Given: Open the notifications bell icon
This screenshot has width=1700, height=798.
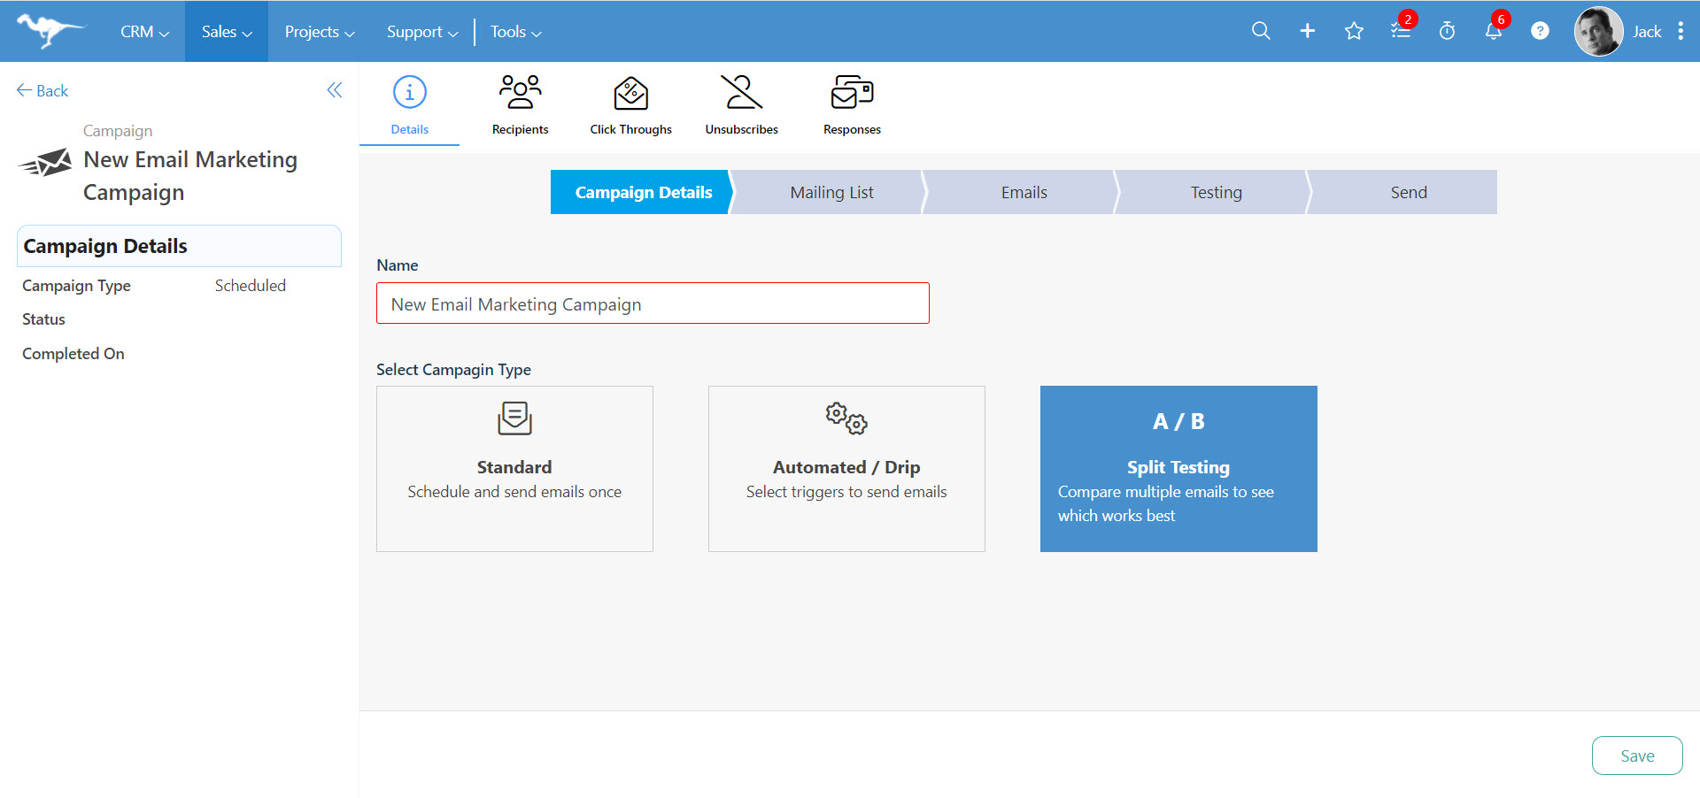Looking at the screenshot, I should 1494,31.
